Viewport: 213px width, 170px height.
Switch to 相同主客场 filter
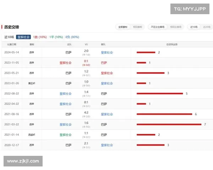pyautogui.click(x=176, y=27)
